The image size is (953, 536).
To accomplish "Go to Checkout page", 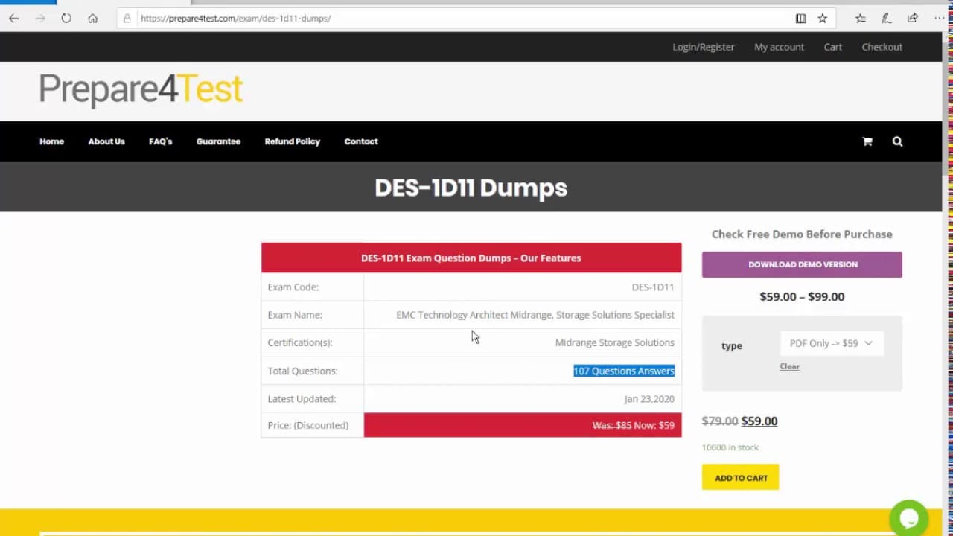I will (882, 47).
